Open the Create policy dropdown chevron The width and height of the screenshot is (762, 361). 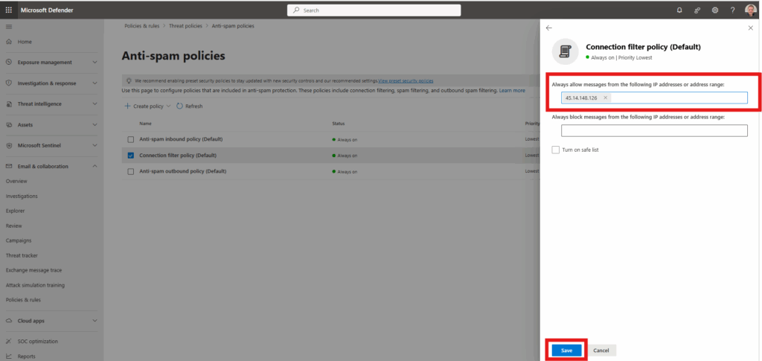168,106
